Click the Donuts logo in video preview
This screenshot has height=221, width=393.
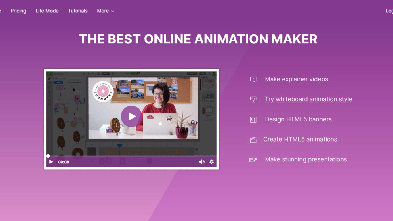103,92
